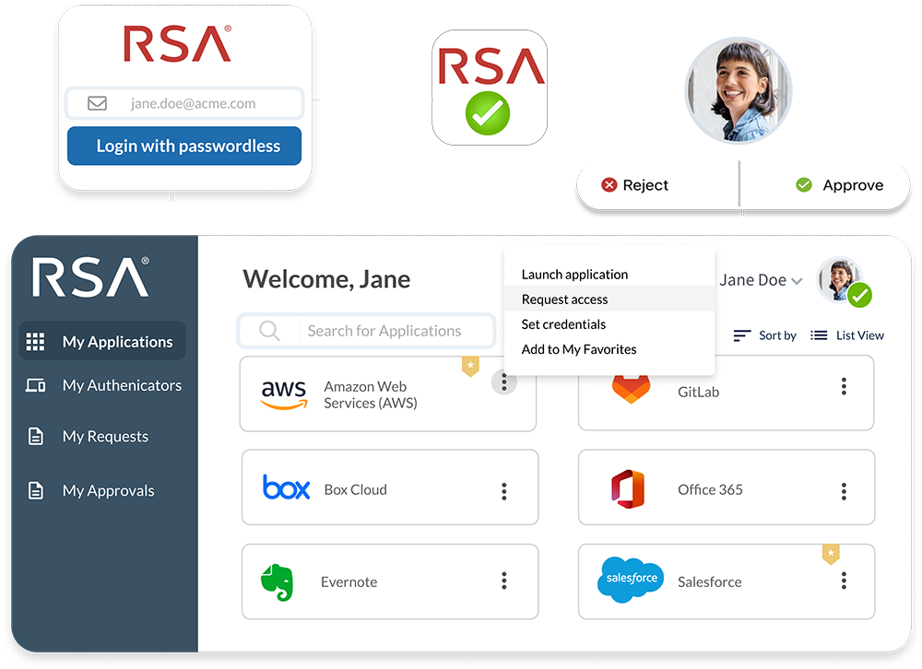Click the List View bullet-list icon
This screenshot has height=669, width=922.
819,335
